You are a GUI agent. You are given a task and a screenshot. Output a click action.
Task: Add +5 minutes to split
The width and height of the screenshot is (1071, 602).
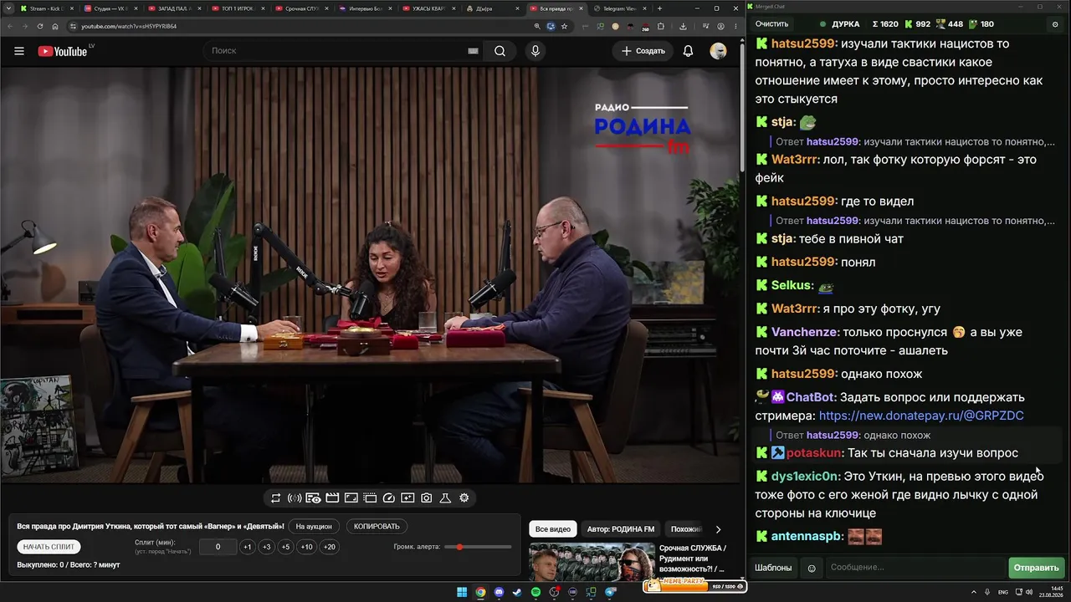pos(285,547)
